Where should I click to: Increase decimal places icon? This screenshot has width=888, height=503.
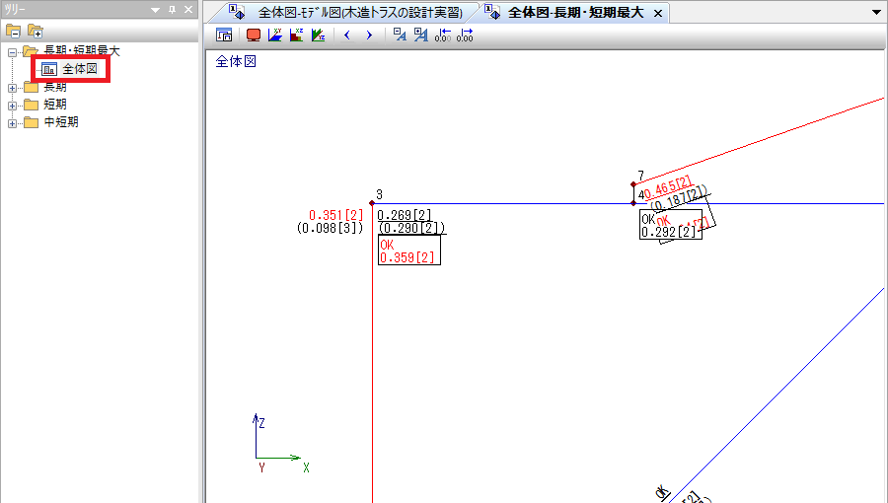[465, 36]
